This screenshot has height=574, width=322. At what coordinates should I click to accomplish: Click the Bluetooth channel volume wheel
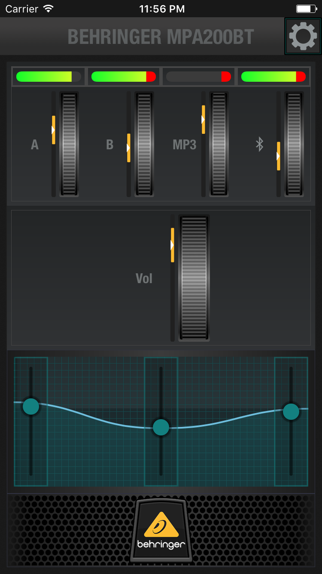pos(294,144)
